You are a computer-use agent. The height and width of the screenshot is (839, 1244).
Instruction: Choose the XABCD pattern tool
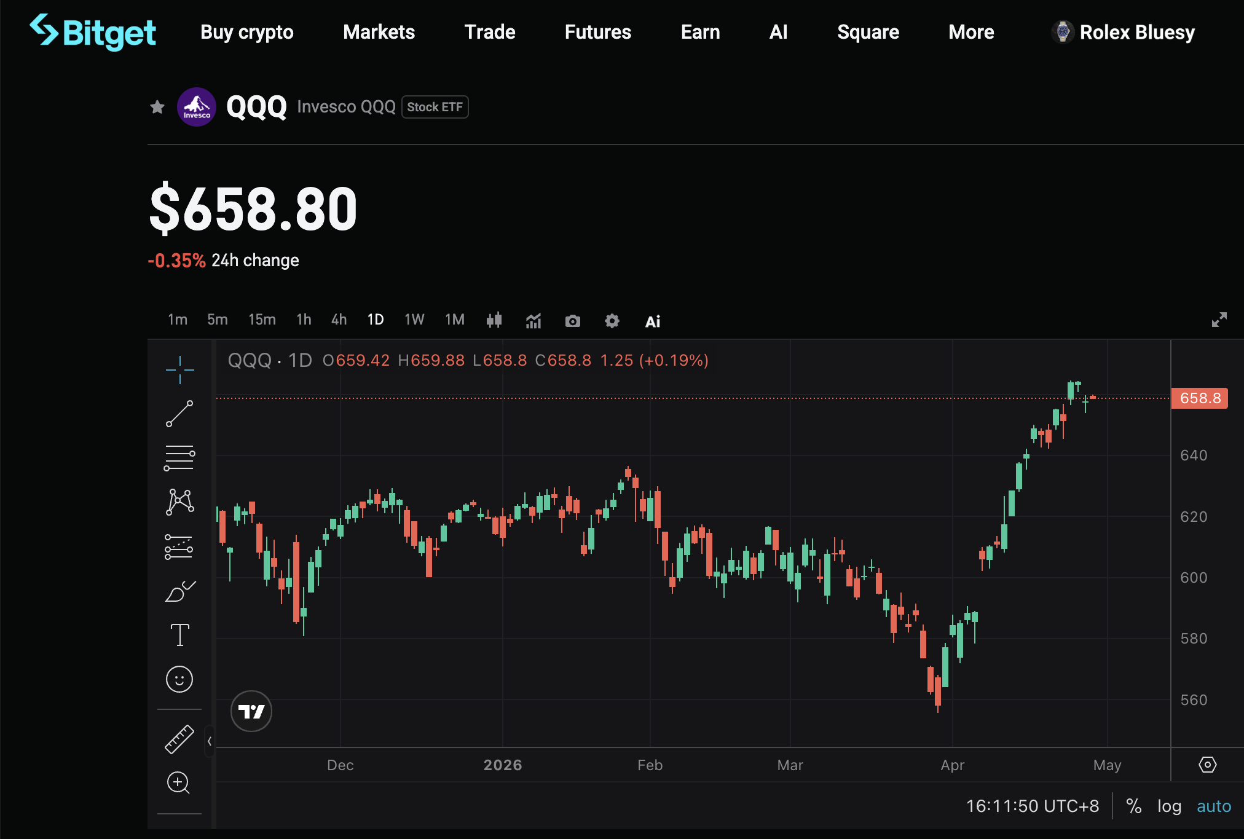coord(179,502)
